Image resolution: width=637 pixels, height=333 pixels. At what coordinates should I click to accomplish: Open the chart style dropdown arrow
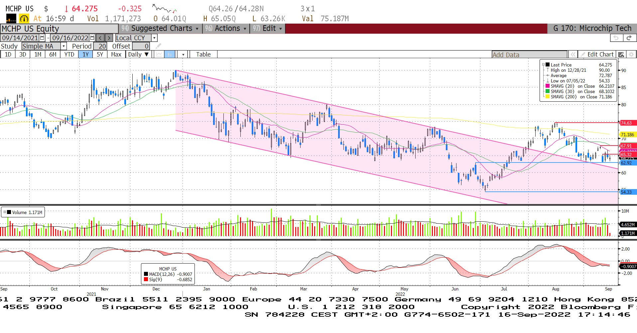click(183, 55)
